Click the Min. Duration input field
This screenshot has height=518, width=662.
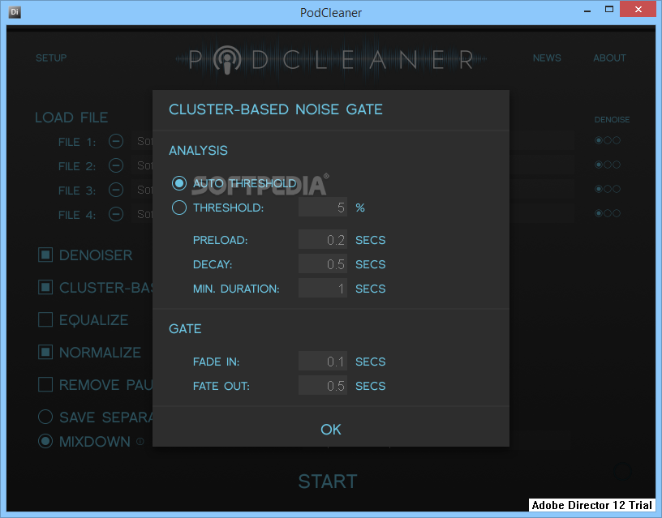tap(323, 288)
